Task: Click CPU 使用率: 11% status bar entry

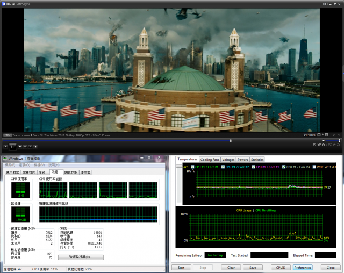Action: click(45, 269)
